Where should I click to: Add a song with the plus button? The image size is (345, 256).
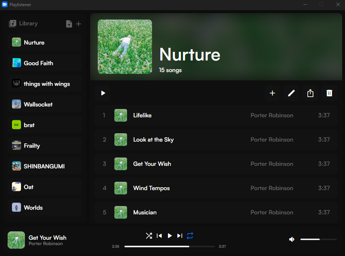click(x=272, y=93)
